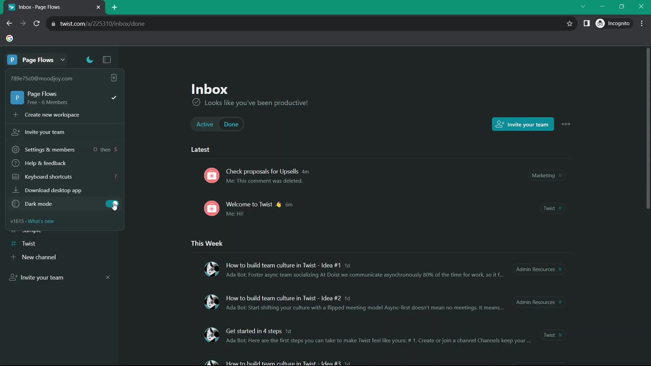Viewport: 651px width, 366px height.
Task: Click the New channel plus item
Action: pos(13,257)
